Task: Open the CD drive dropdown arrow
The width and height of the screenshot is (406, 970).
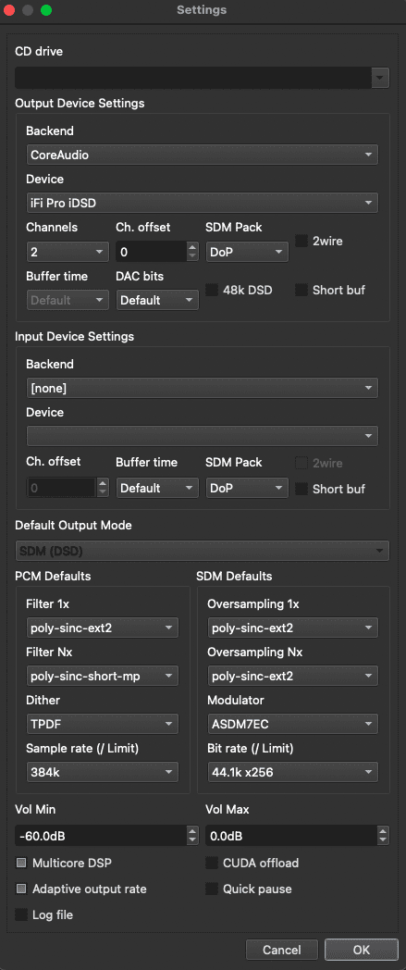Action: (380, 78)
